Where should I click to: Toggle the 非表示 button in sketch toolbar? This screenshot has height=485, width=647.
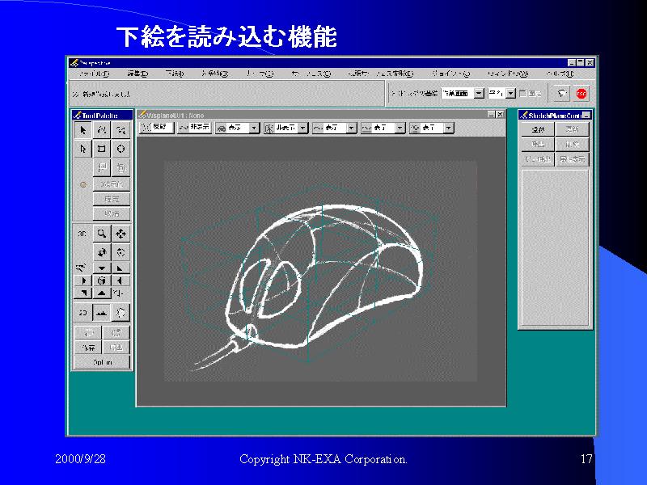(x=195, y=128)
